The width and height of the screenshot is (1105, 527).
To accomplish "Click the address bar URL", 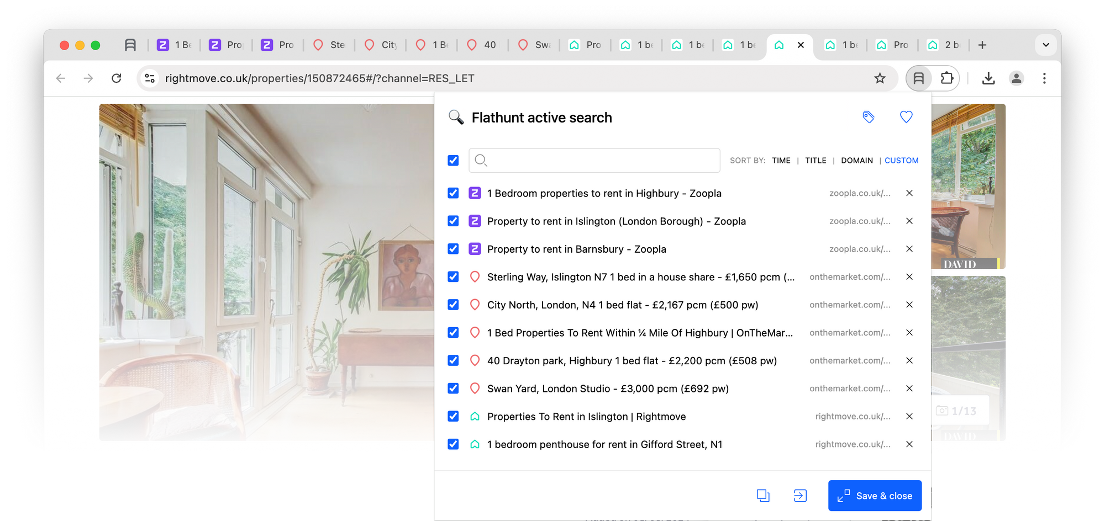I will (x=319, y=78).
